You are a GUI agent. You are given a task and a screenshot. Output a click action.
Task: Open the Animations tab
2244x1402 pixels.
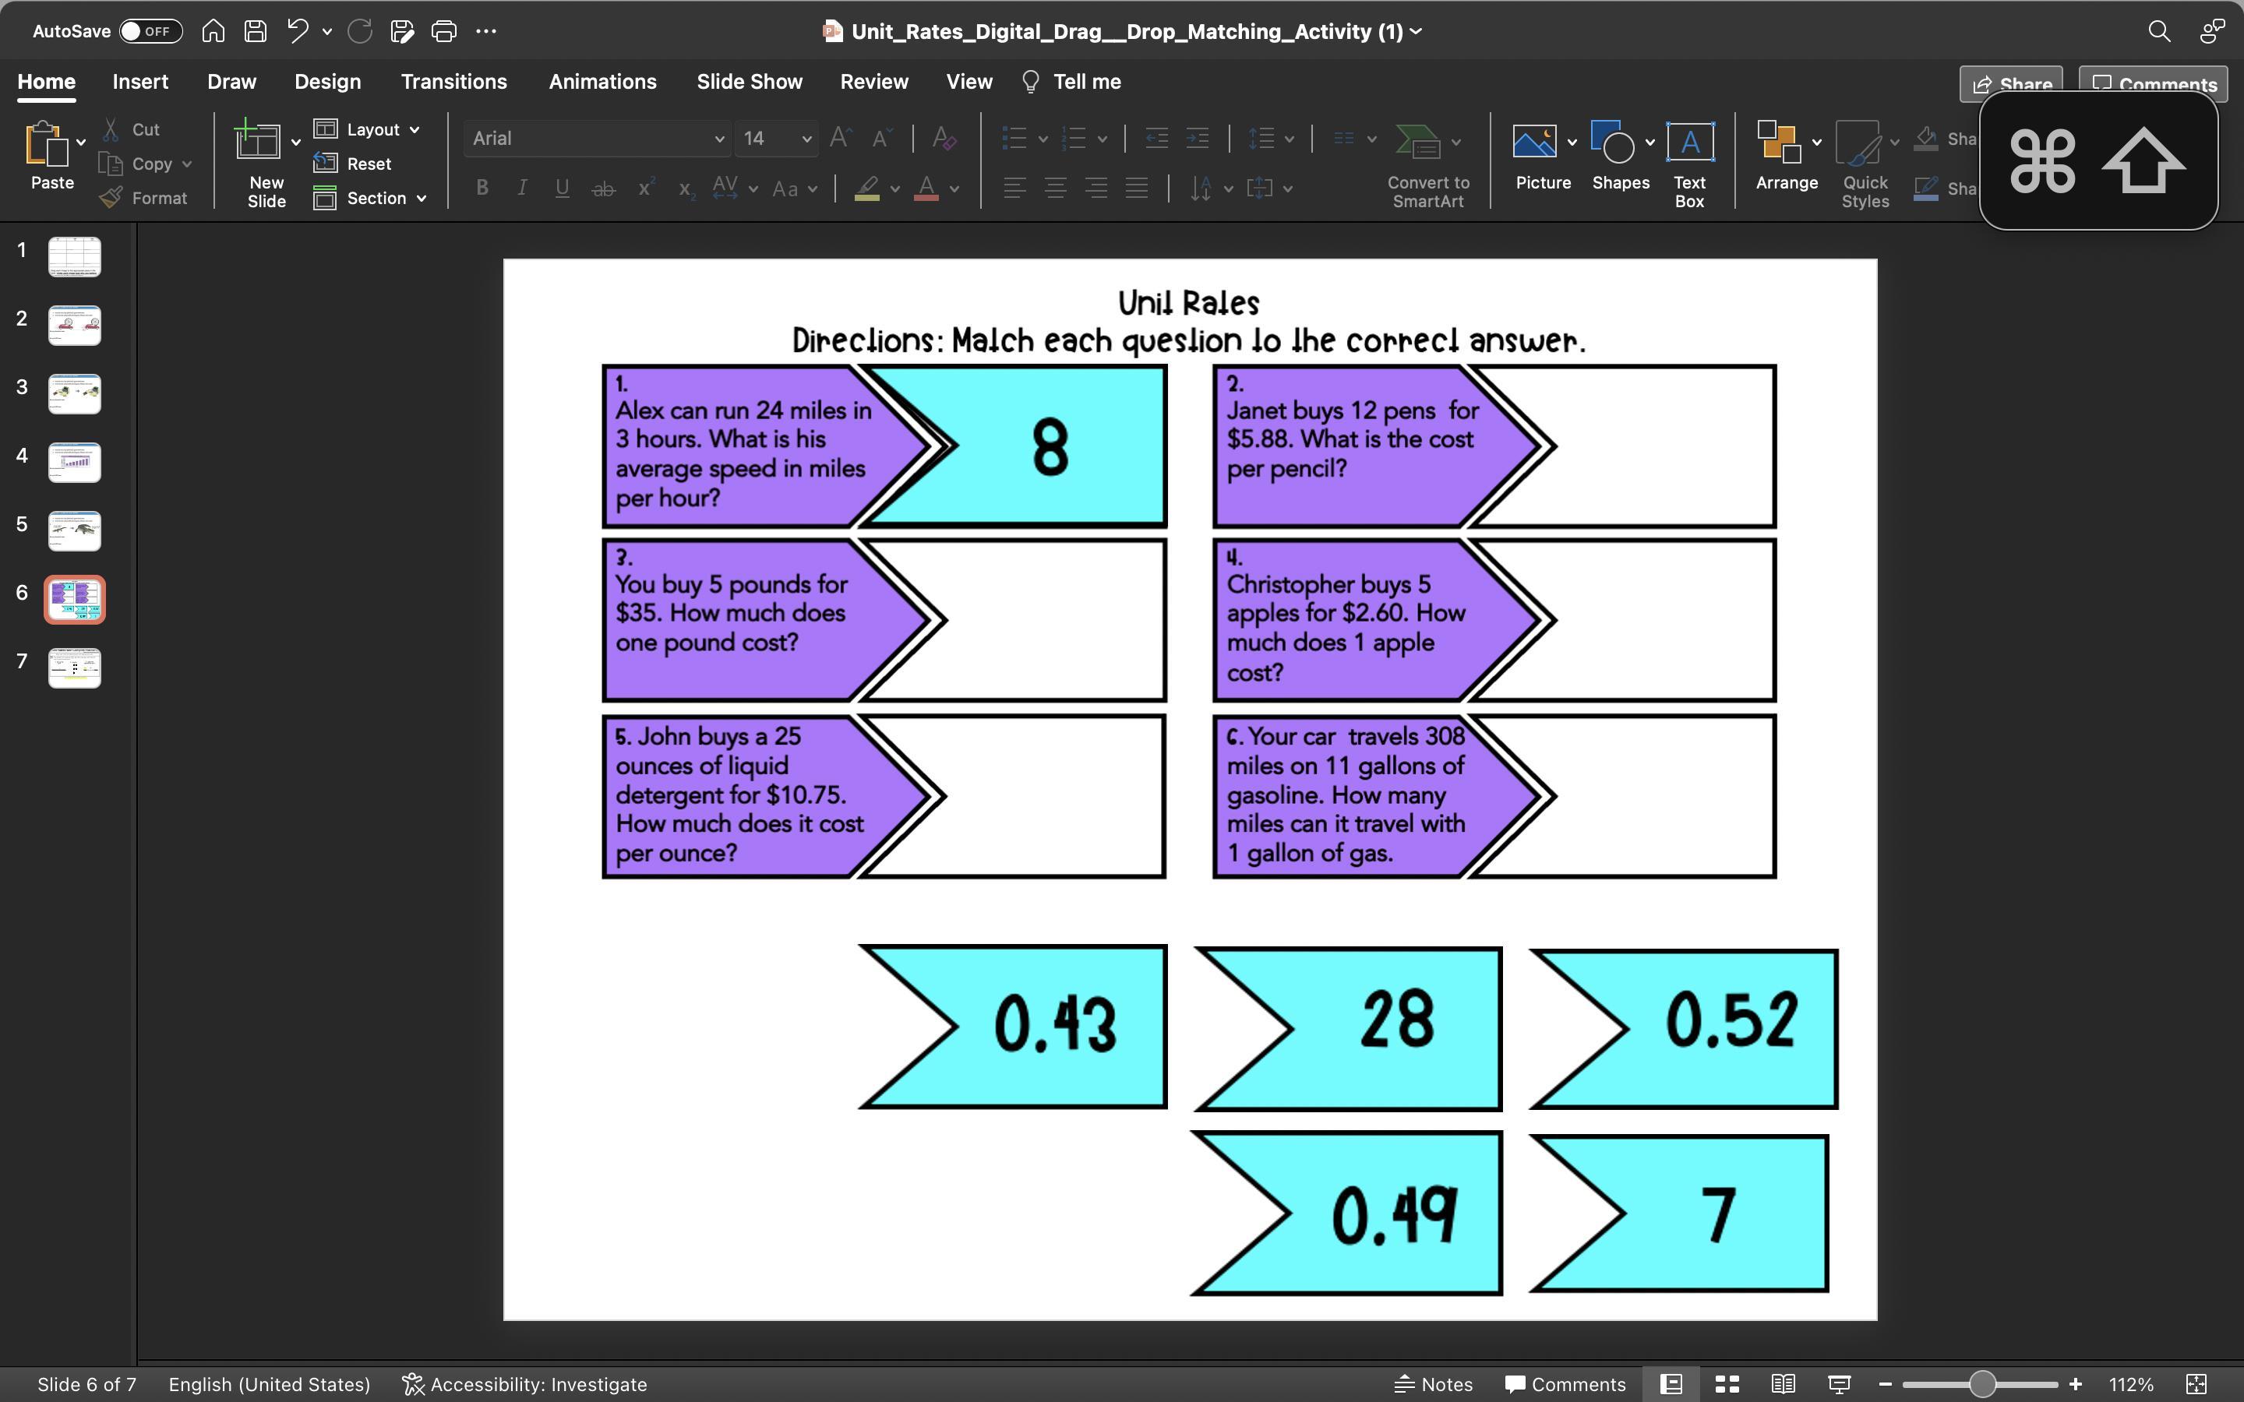602,82
